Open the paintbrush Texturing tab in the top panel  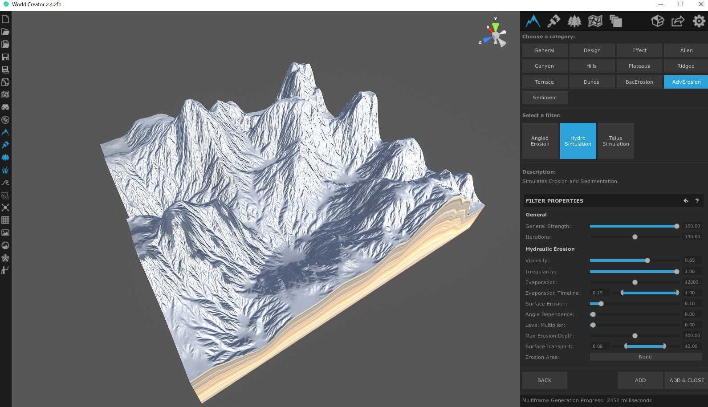[x=553, y=21]
